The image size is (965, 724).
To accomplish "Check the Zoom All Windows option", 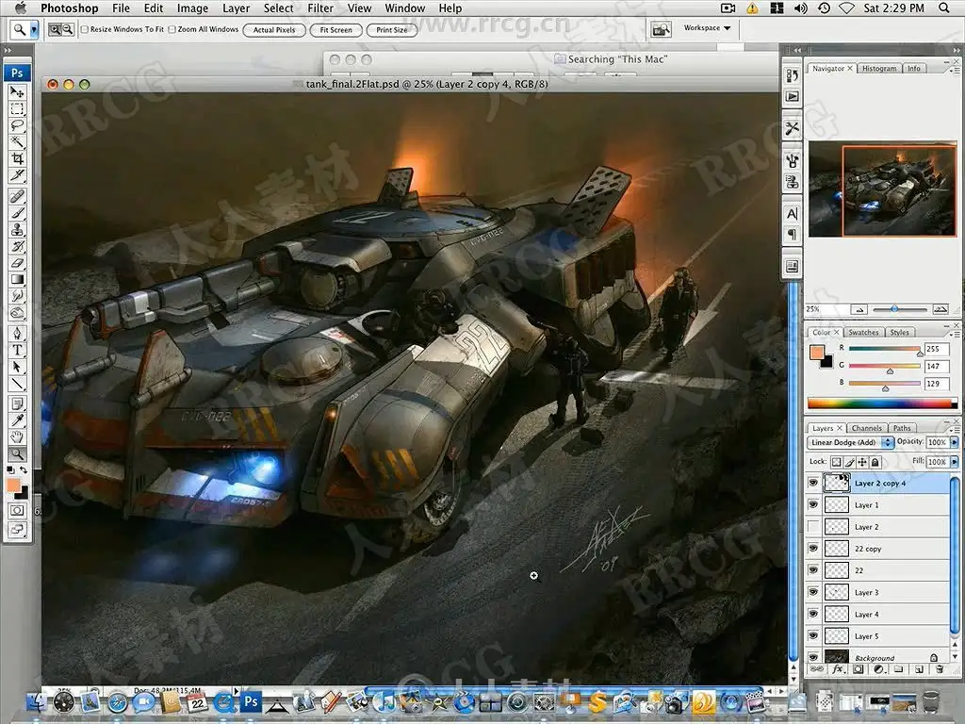I will tap(172, 29).
